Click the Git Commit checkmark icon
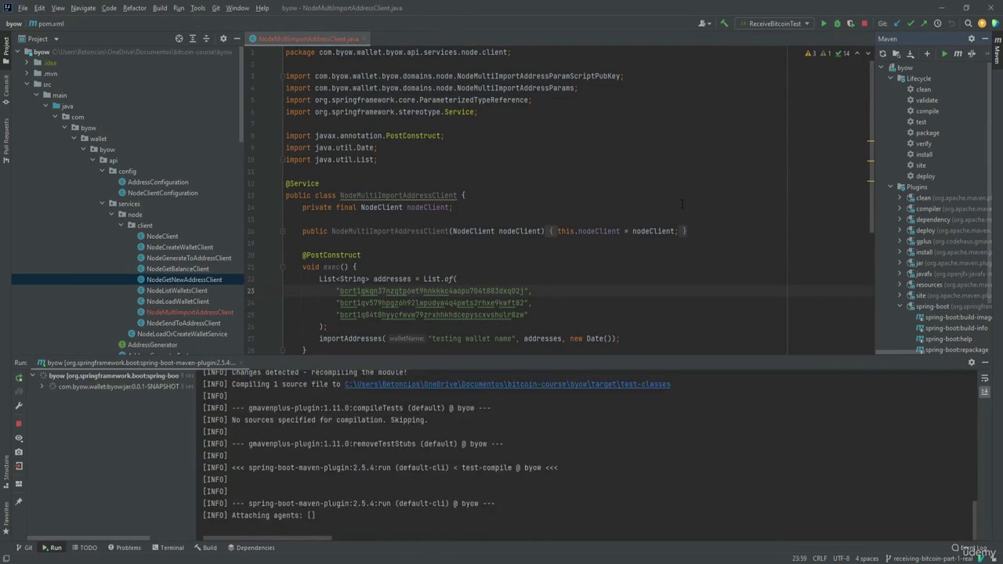The height and width of the screenshot is (564, 1003). [911, 23]
